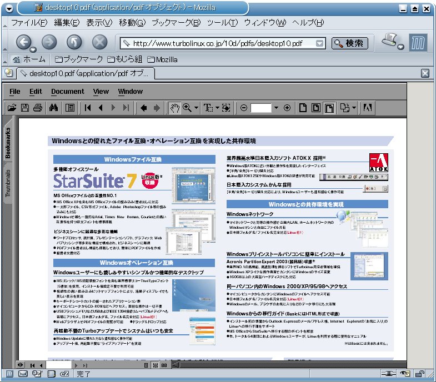Select the Text Select tool
This screenshot has width=436, height=382.
point(208,108)
